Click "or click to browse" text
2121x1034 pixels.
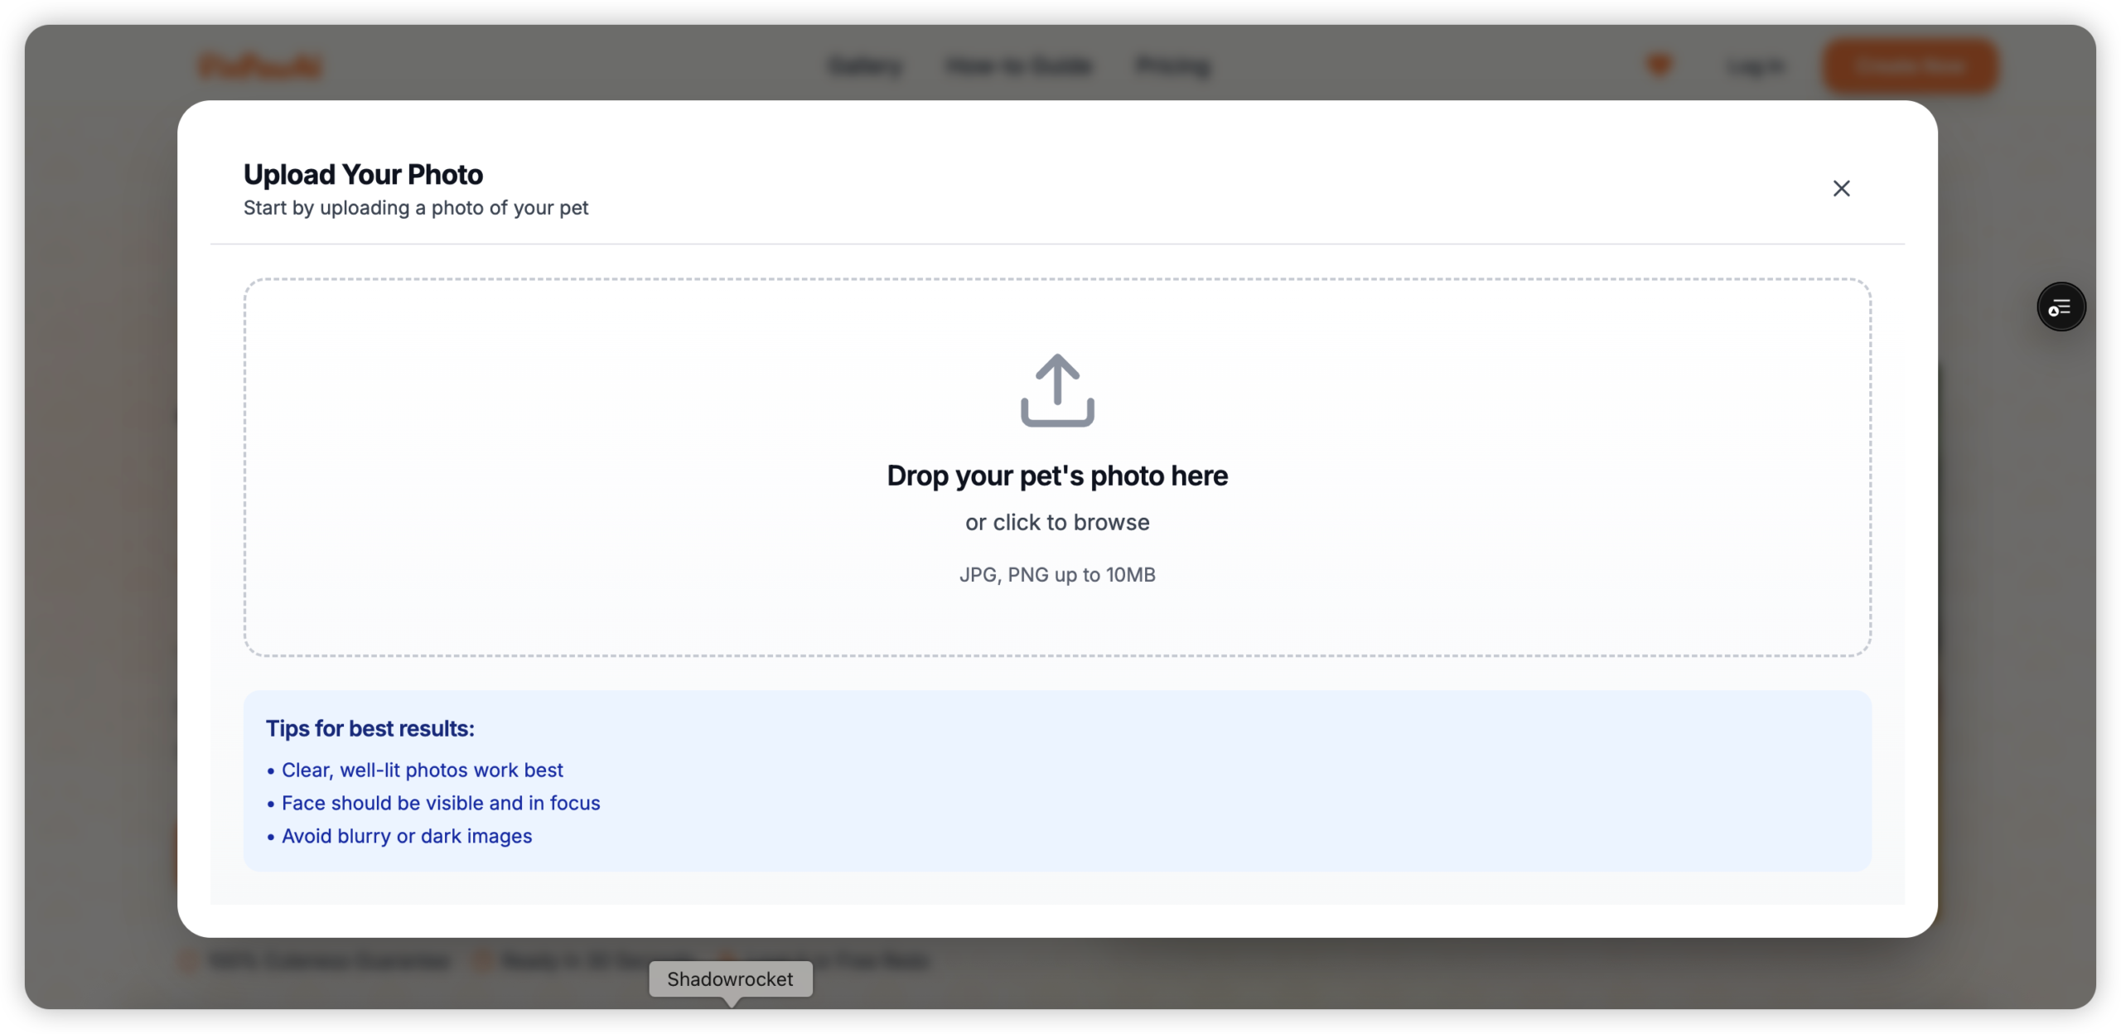[1057, 523]
